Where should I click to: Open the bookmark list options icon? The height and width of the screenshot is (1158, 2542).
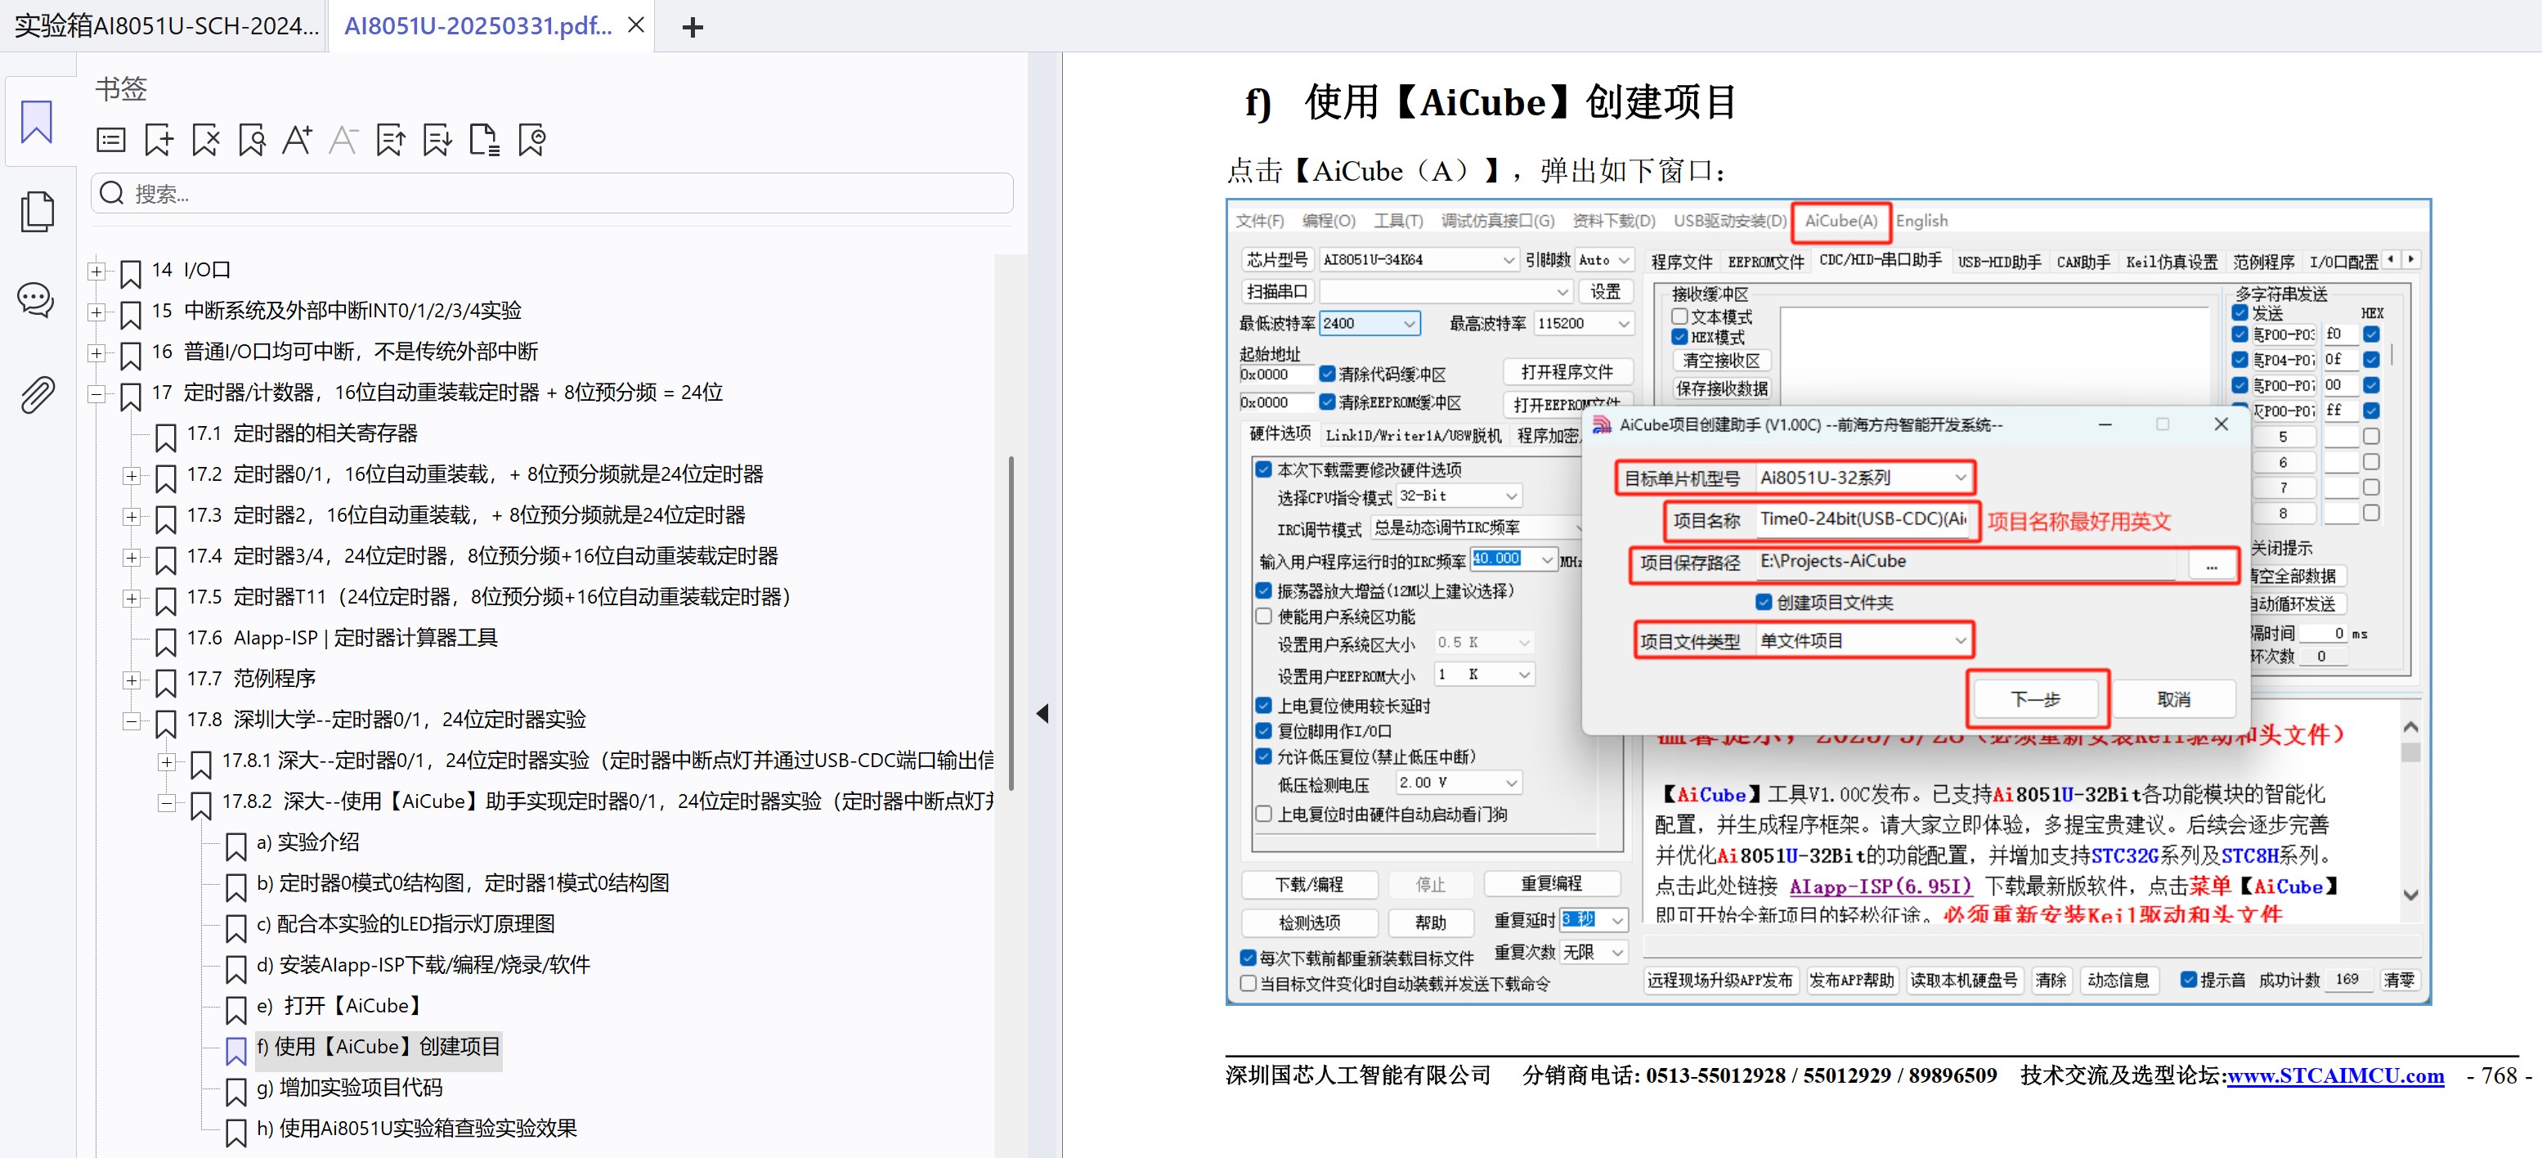pos(111,140)
